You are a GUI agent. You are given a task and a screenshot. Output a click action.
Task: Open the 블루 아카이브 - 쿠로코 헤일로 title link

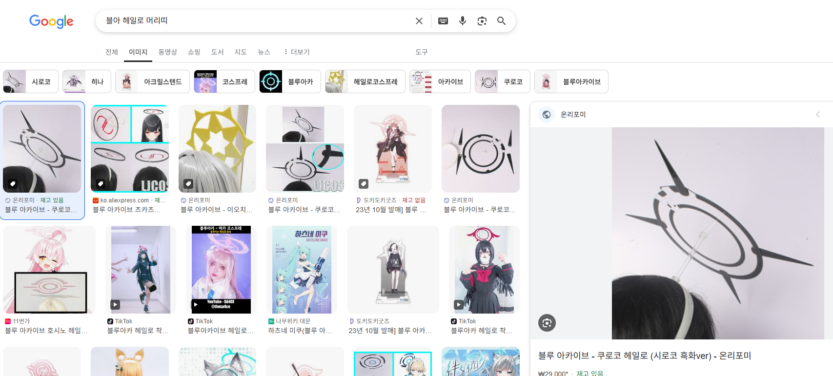(645, 356)
